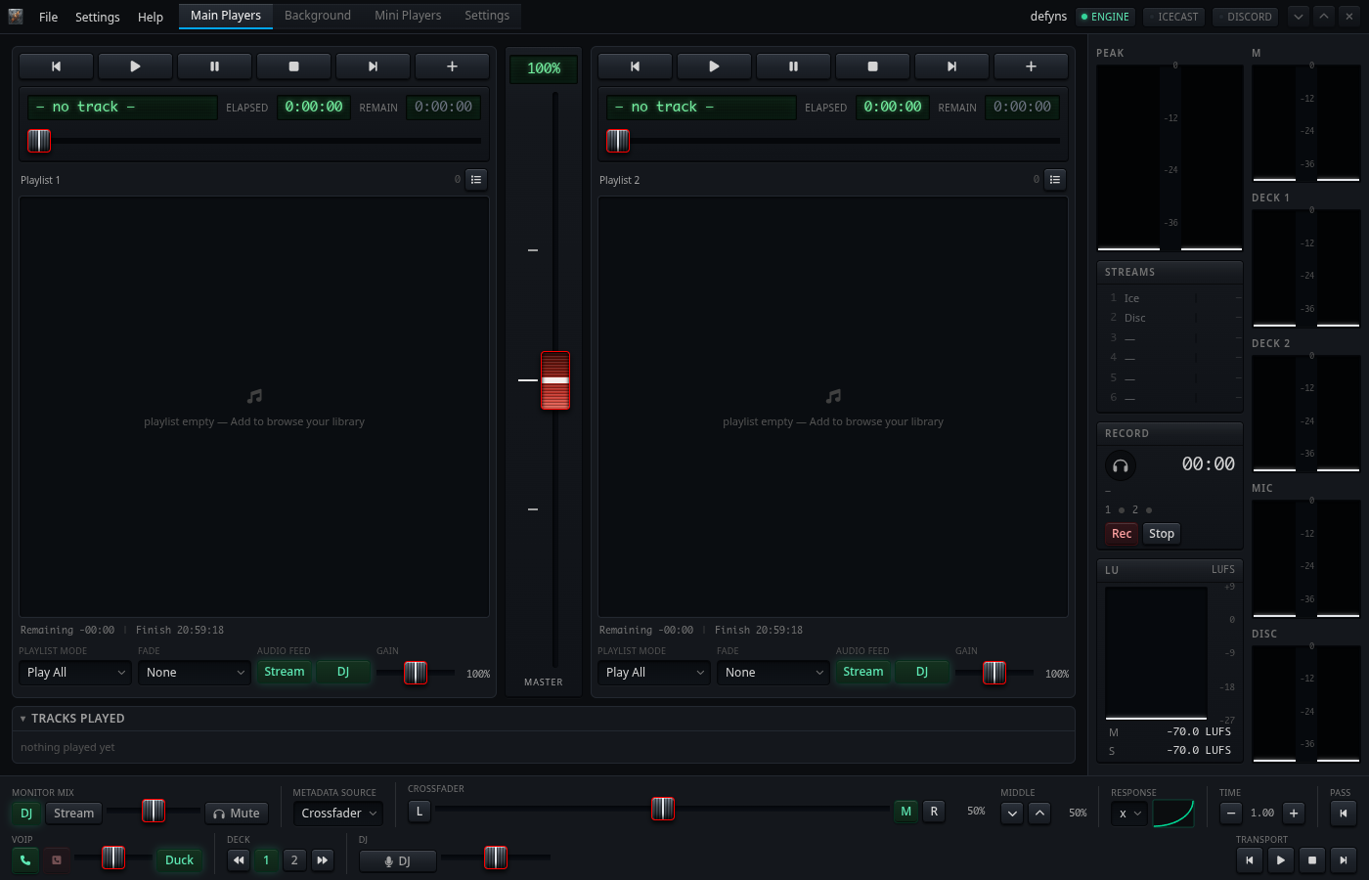
Task: Skip to next track on right deck
Action: tap(951, 66)
